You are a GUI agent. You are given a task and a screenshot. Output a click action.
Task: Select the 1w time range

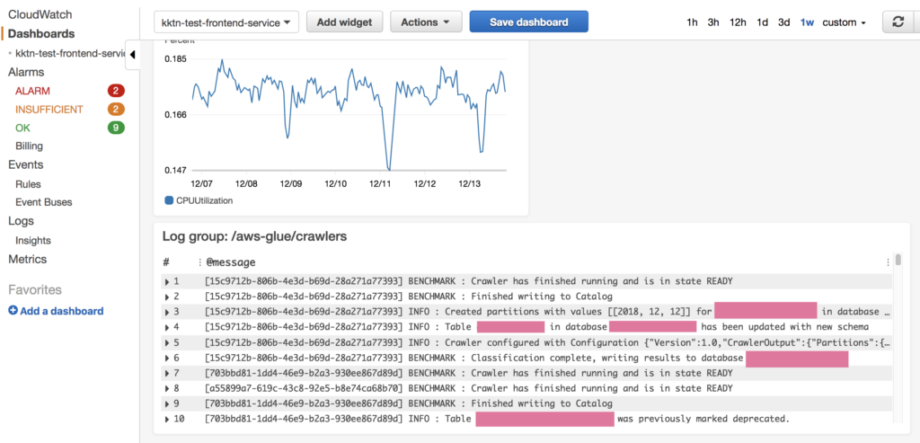[807, 22]
